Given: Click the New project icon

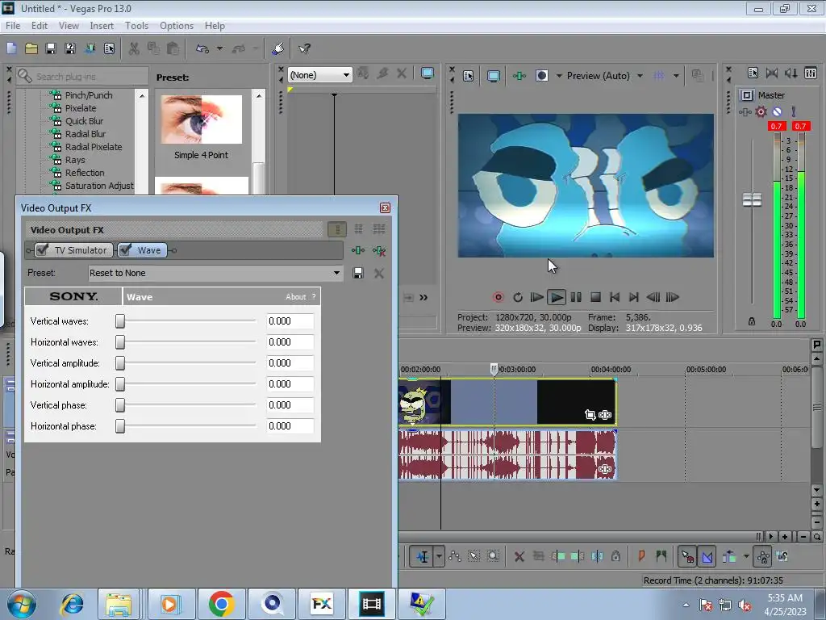Looking at the screenshot, I should pyautogui.click(x=11, y=48).
